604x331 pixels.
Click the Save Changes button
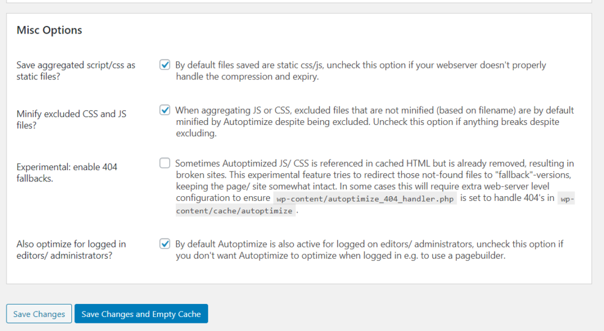click(x=39, y=314)
